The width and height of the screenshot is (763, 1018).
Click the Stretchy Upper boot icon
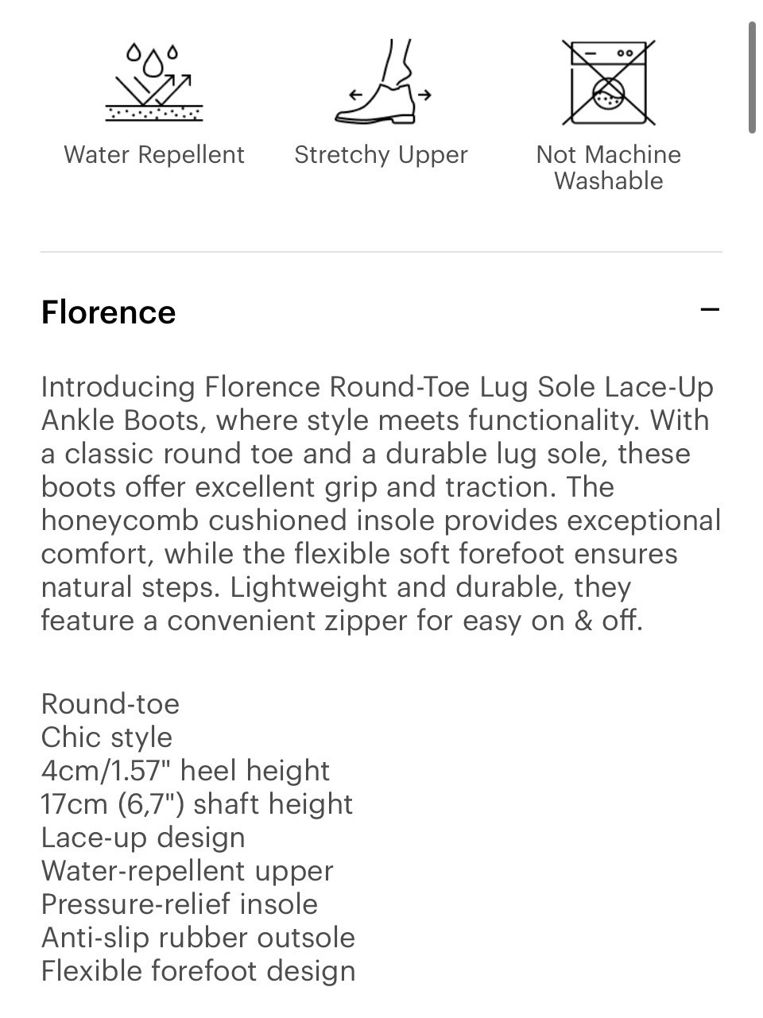pos(382,82)
